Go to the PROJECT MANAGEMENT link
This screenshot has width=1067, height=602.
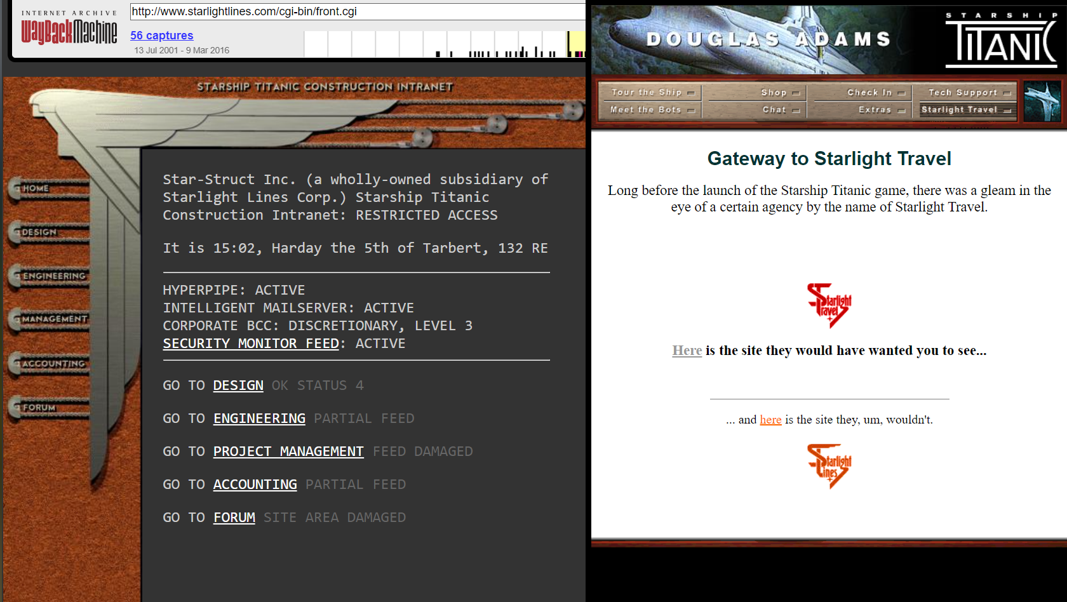[288, 451]
